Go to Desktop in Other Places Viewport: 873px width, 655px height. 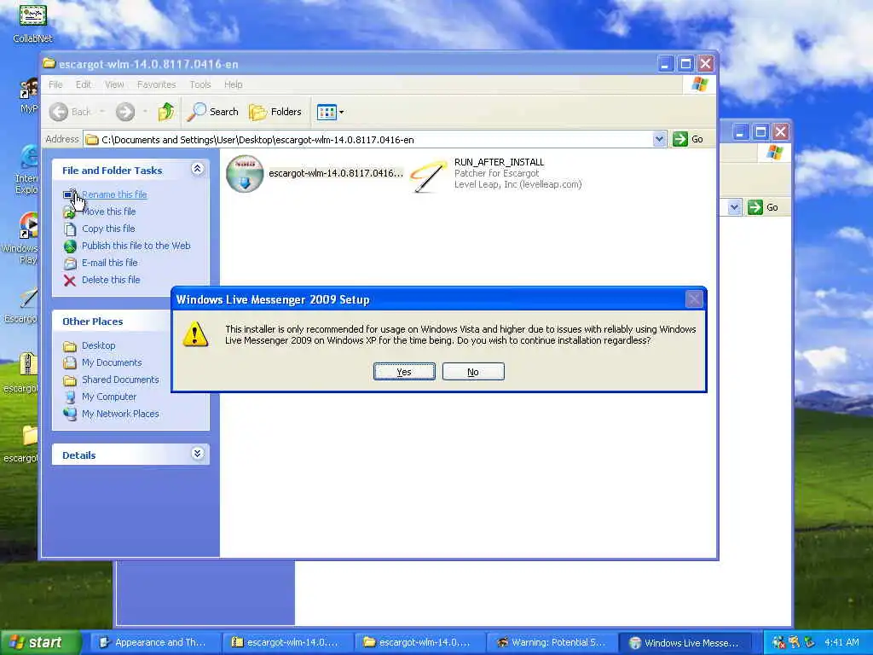click(x=99, y=346)
